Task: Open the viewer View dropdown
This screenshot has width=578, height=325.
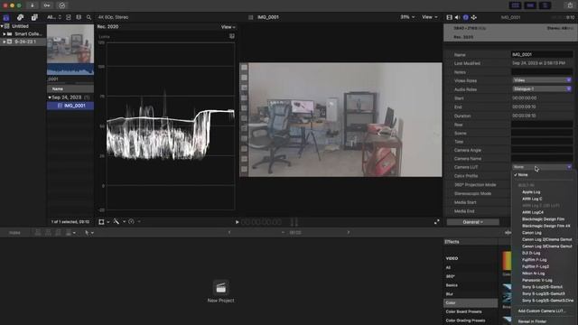Action: [430, 17]
